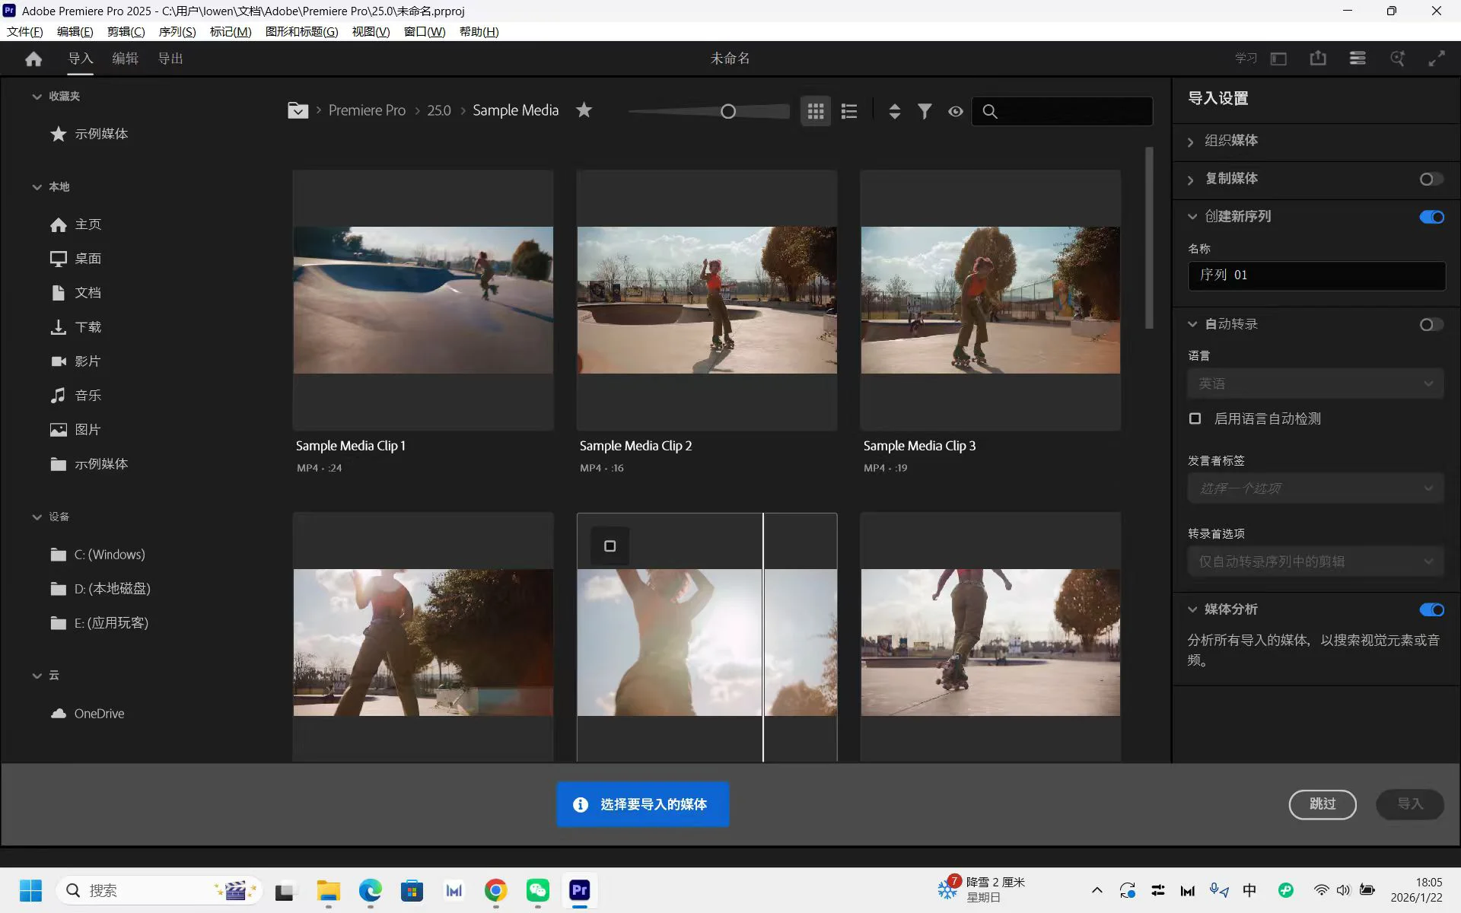The image size is (1461, 913).
Task: Click the Home icon in header
Action: point(33,59)
